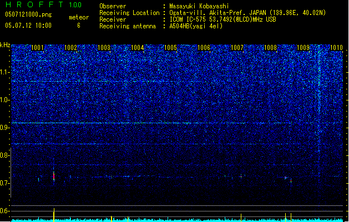Click the 0.7 frequency axis label

pos(5,183)
